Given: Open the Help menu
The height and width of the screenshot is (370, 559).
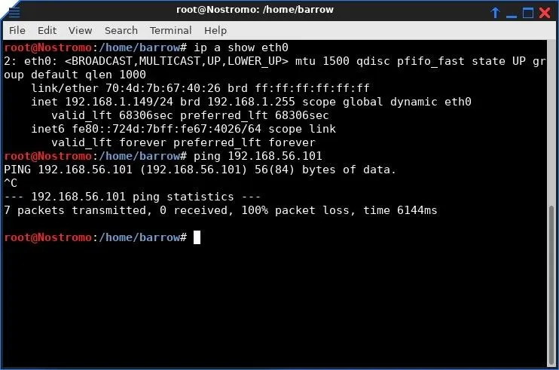Looking at the screenshot, I should click(215, 31).
